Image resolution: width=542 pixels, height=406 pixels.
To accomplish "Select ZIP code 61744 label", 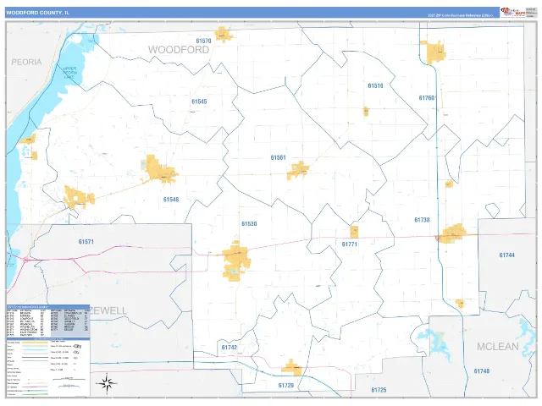I will click(506, 255).
